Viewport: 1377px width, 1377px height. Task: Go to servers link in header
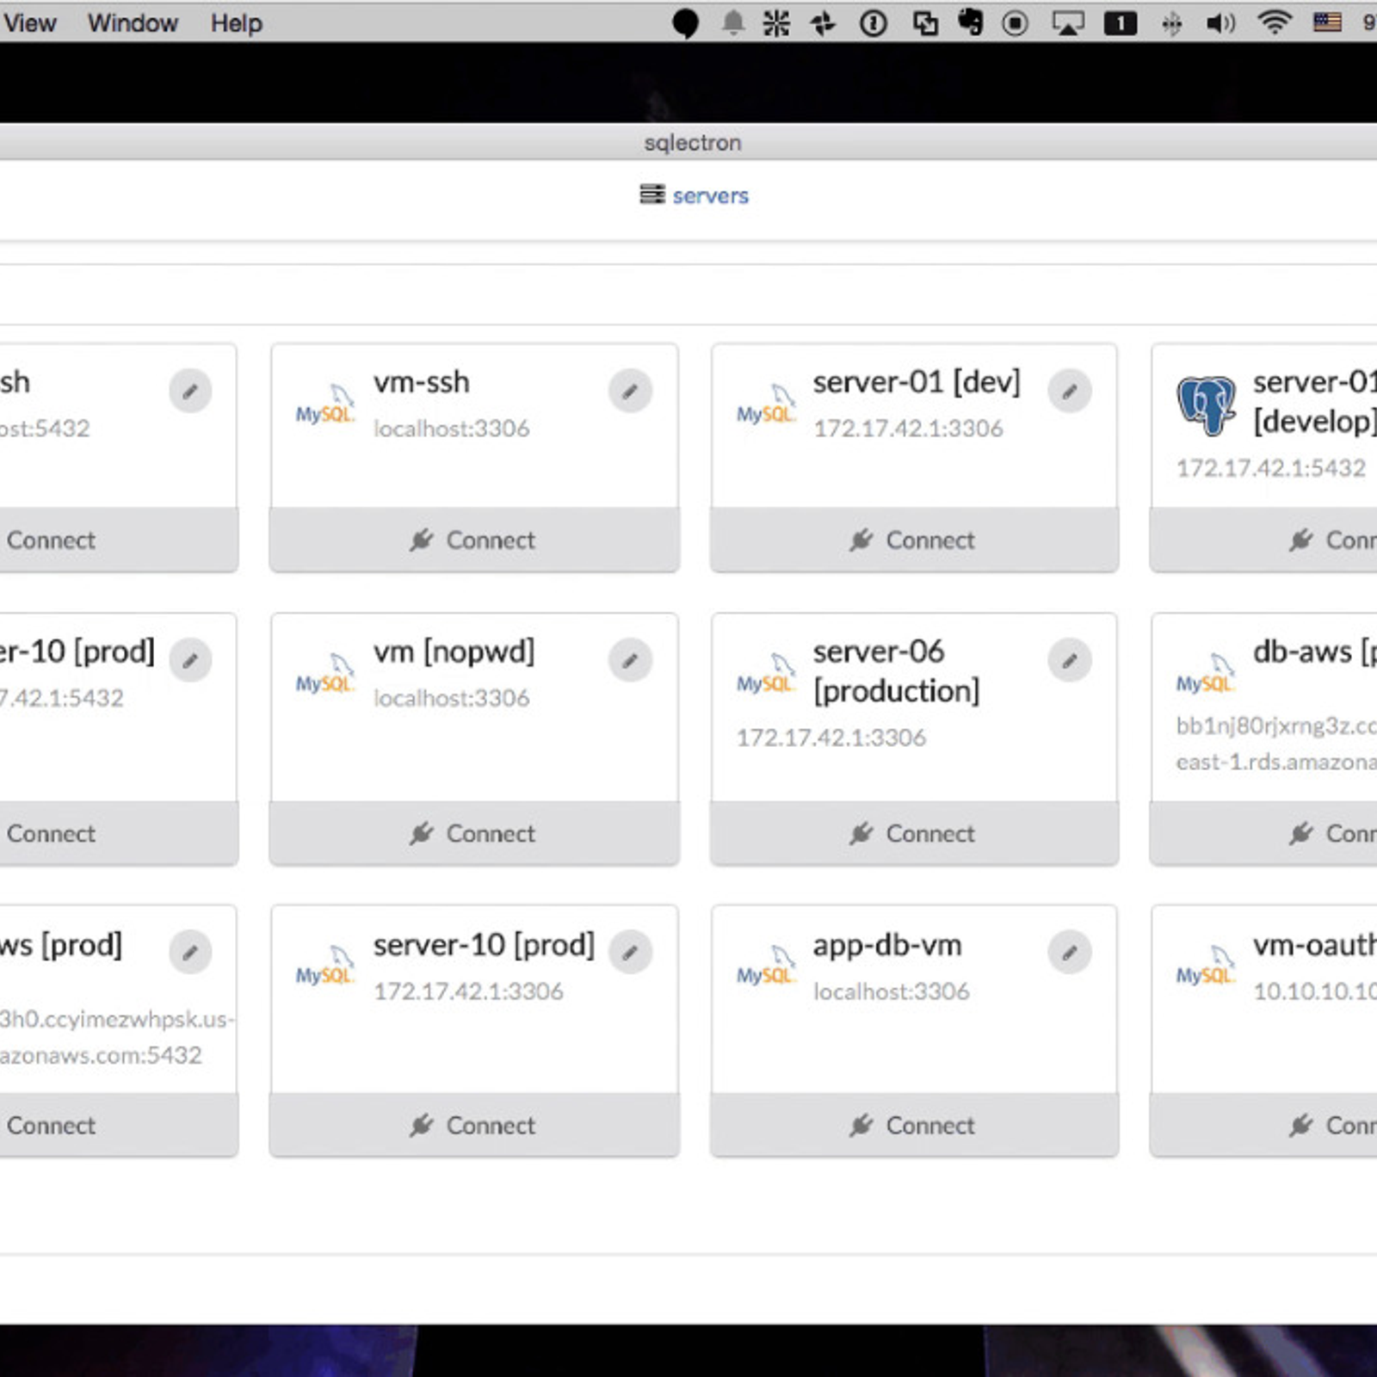click(710, 195)
